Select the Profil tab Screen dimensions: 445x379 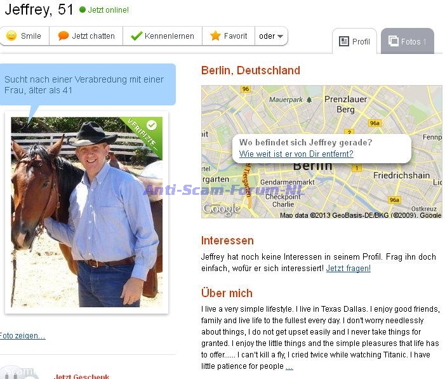[x=354, y=41]
